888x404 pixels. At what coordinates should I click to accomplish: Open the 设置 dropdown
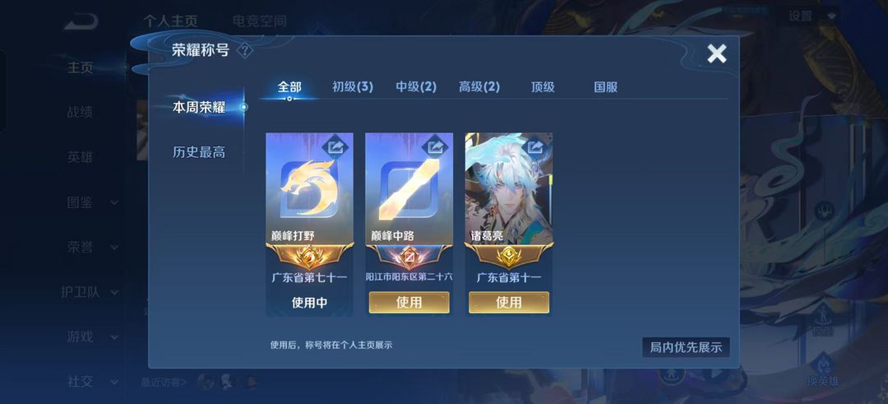(x=812, y=16)
